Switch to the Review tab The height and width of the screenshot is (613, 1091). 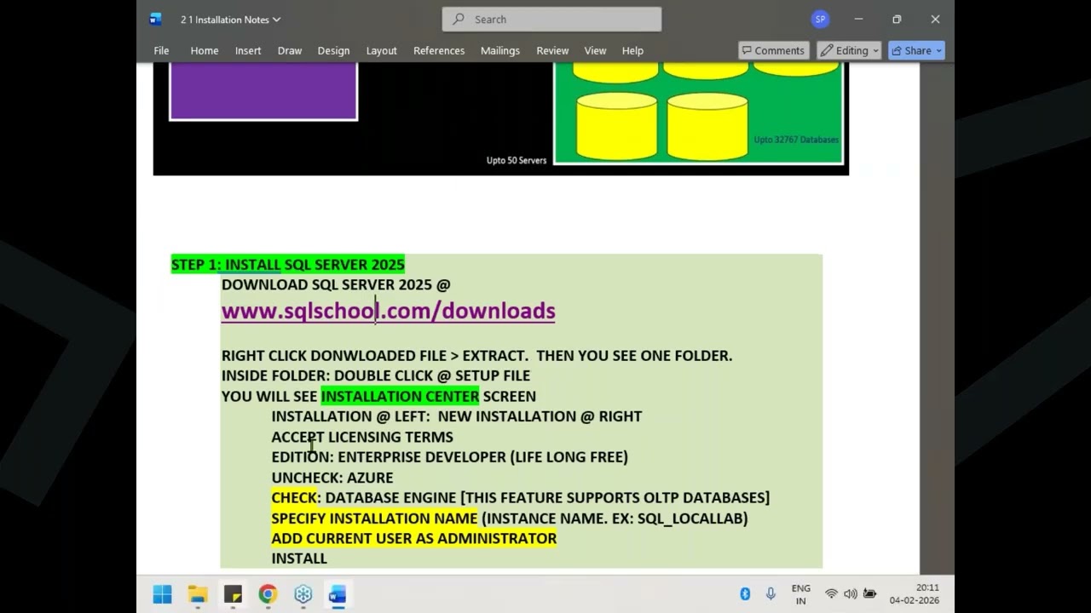552,50
